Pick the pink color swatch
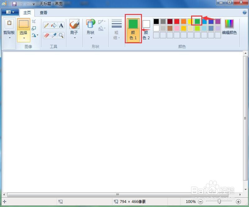The height and width of the screenshot is (207, 249). (x=176, y=28)
